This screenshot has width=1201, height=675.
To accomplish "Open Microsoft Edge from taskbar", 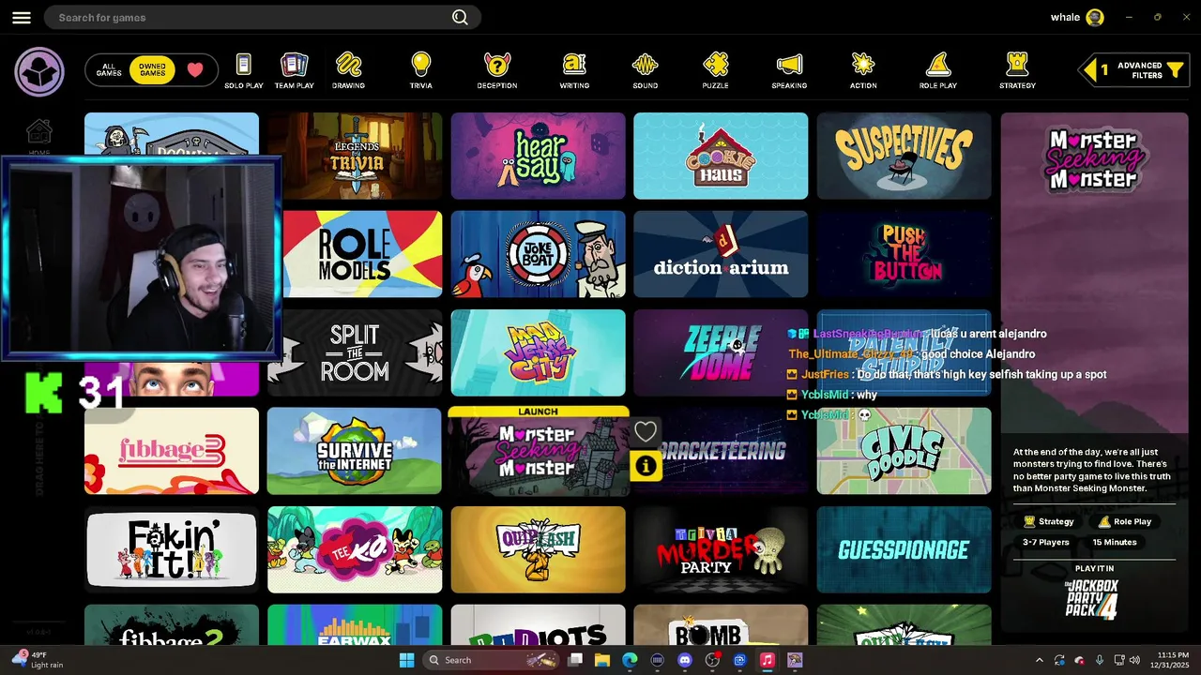I will click(x=630, y=660).
